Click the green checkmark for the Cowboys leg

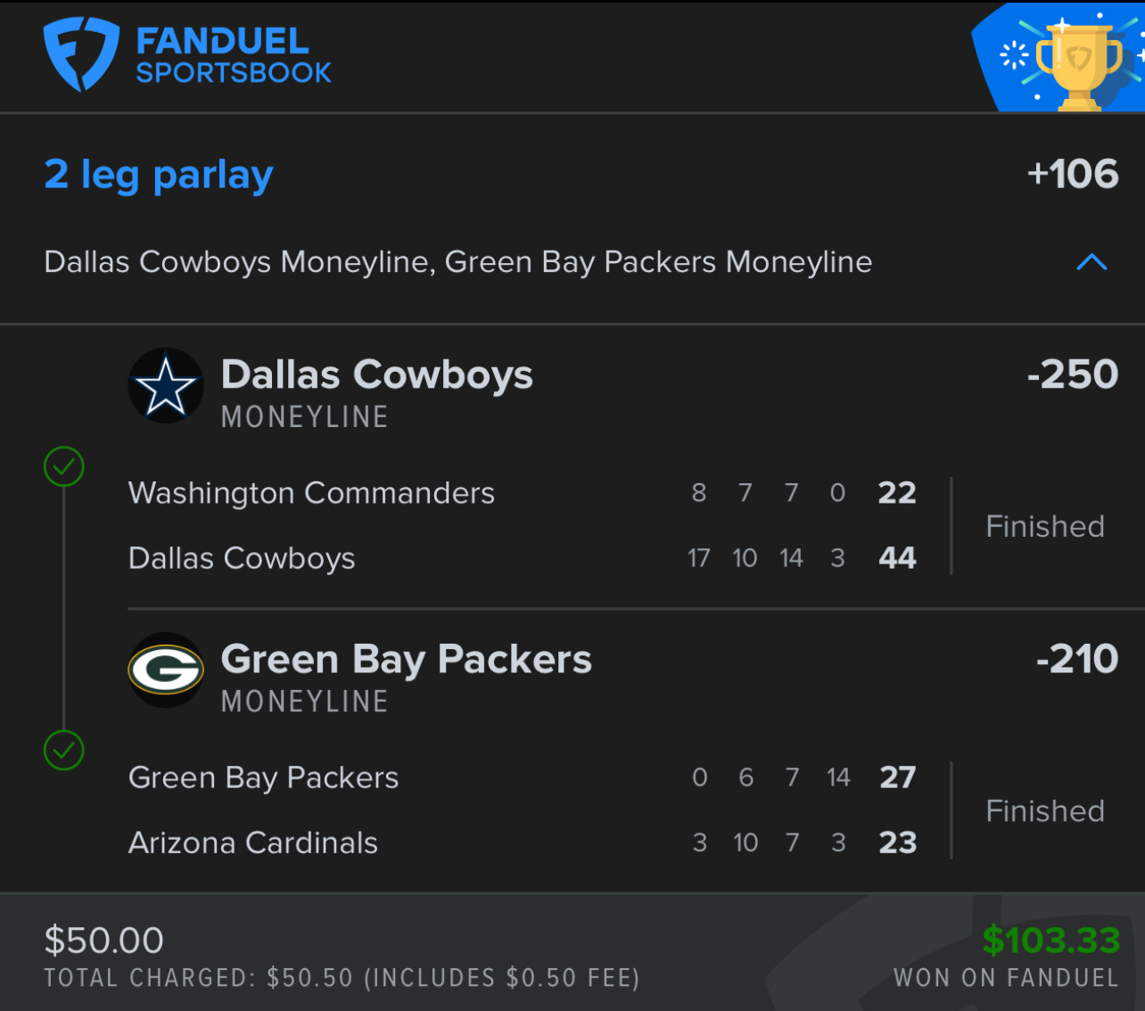[64, 466]
